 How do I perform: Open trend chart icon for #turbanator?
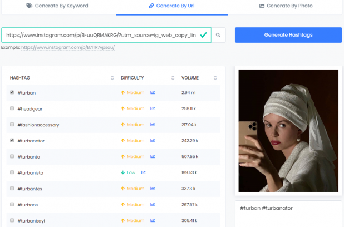point(153,141)
